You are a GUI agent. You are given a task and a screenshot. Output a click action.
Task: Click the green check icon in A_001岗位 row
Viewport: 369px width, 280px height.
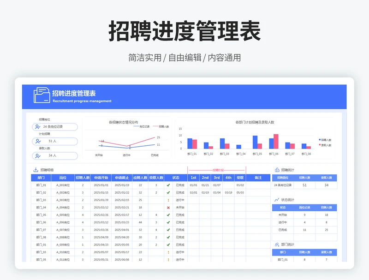[168, 185]
